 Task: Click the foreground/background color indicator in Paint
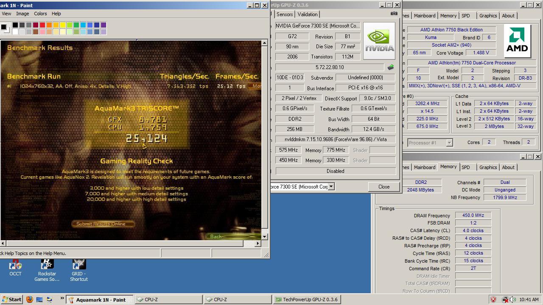[5, 28]
